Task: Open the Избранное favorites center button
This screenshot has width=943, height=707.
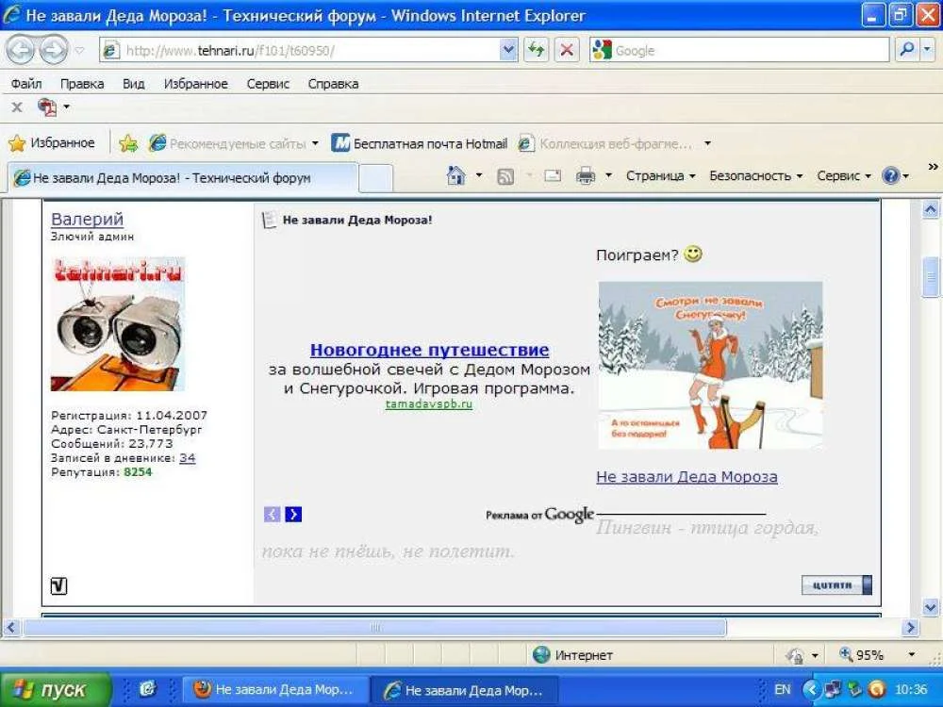Action: [x=52, y=143]
